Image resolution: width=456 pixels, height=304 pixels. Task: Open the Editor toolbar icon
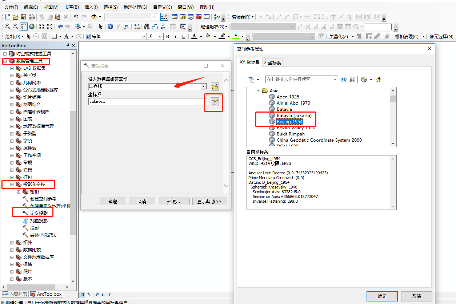[x=164, y=17]
